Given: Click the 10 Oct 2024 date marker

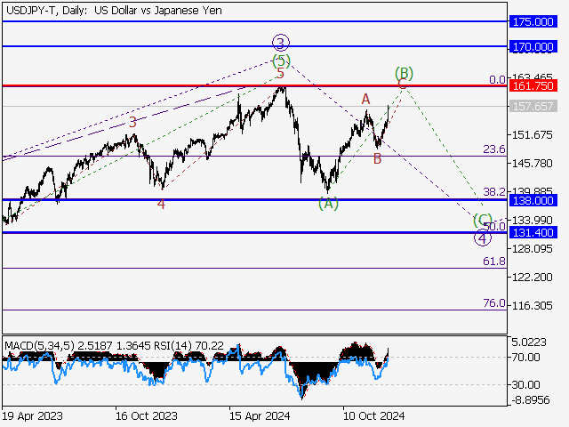Looking at the screenshot, I should click(x=374, y=415).
